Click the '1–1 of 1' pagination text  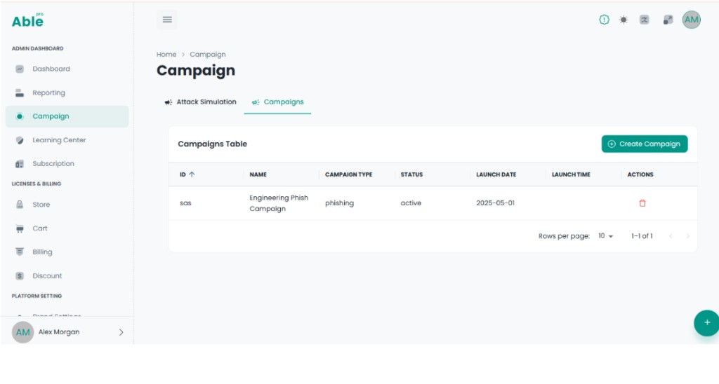click(642, 236)
